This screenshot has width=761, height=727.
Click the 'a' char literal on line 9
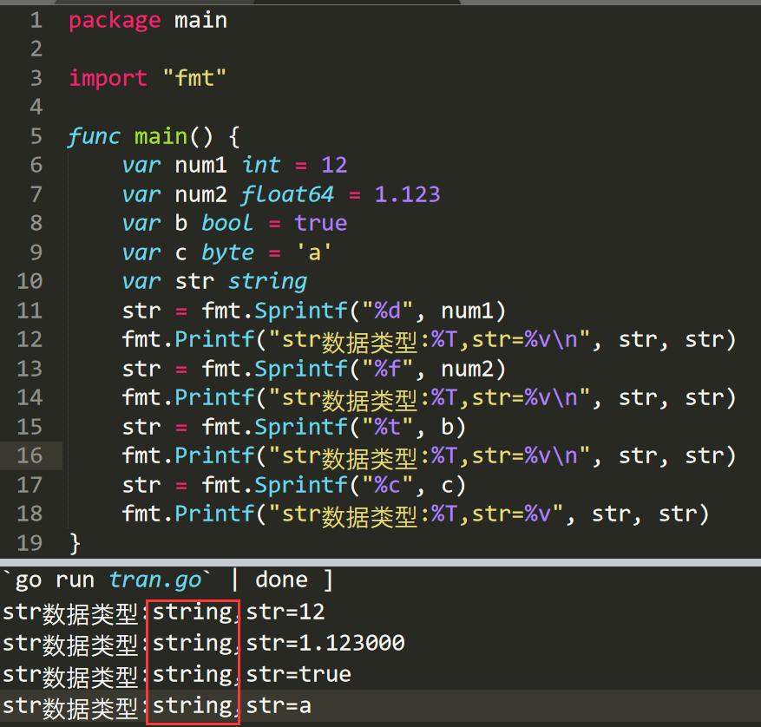click(314, 252)
